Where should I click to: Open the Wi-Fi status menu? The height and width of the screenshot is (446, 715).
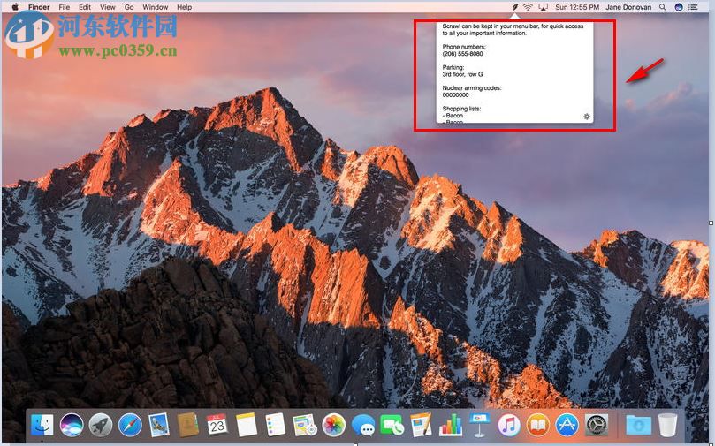(528, 7)
